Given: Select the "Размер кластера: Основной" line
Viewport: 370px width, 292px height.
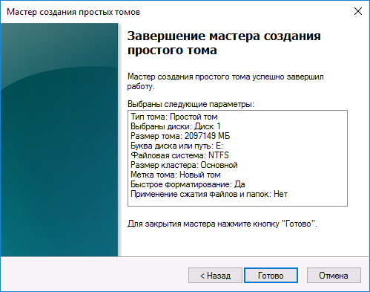Looking at the screenshot, I should (184, 165).
